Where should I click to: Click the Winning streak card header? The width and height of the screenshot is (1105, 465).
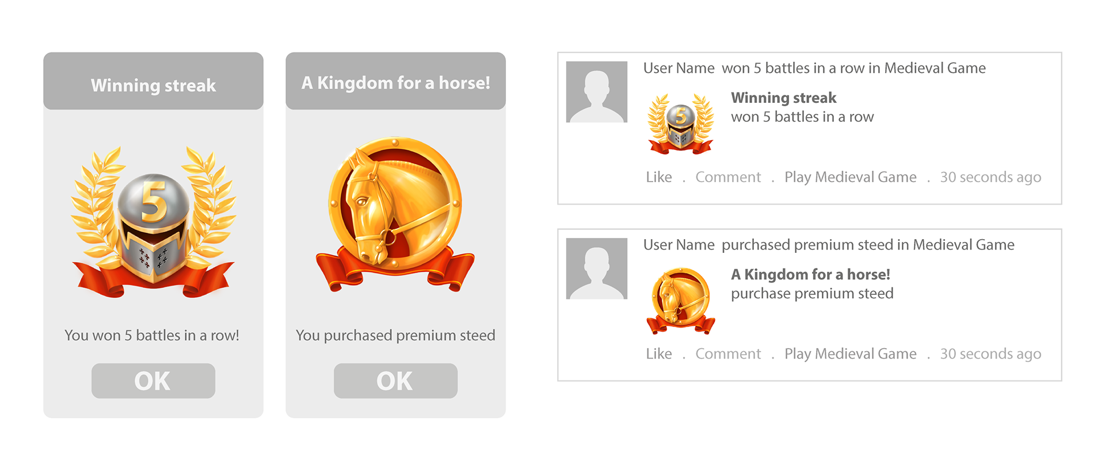tap(153, 85)
